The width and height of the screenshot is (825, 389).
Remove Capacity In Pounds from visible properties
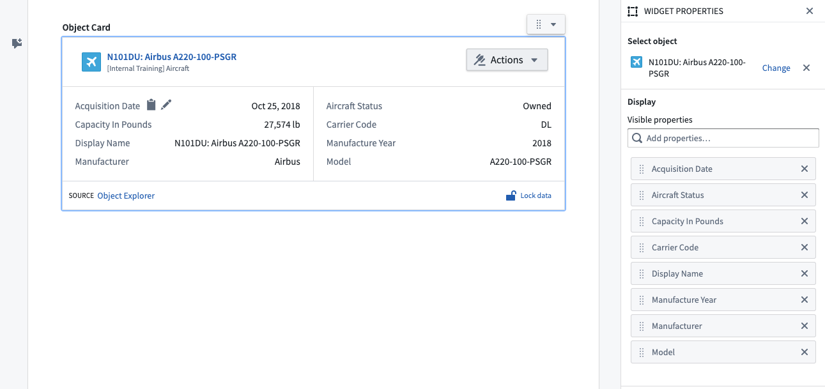805,221
